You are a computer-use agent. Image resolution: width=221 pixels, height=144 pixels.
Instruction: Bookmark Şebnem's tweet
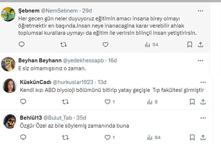point(190,45)
